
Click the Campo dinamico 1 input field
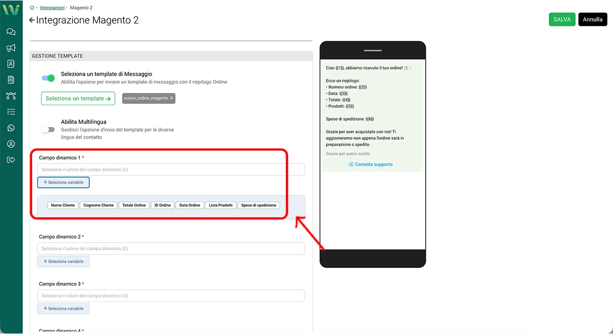[x=171, y=169]
